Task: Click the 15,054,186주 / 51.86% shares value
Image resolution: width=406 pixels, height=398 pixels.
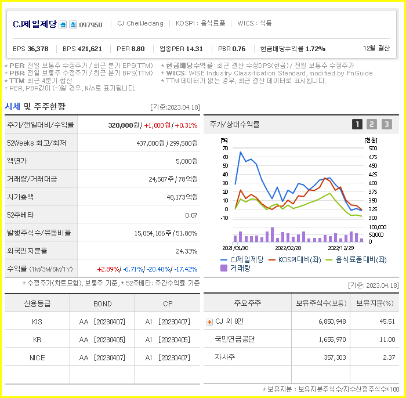Action: point(166,233)
